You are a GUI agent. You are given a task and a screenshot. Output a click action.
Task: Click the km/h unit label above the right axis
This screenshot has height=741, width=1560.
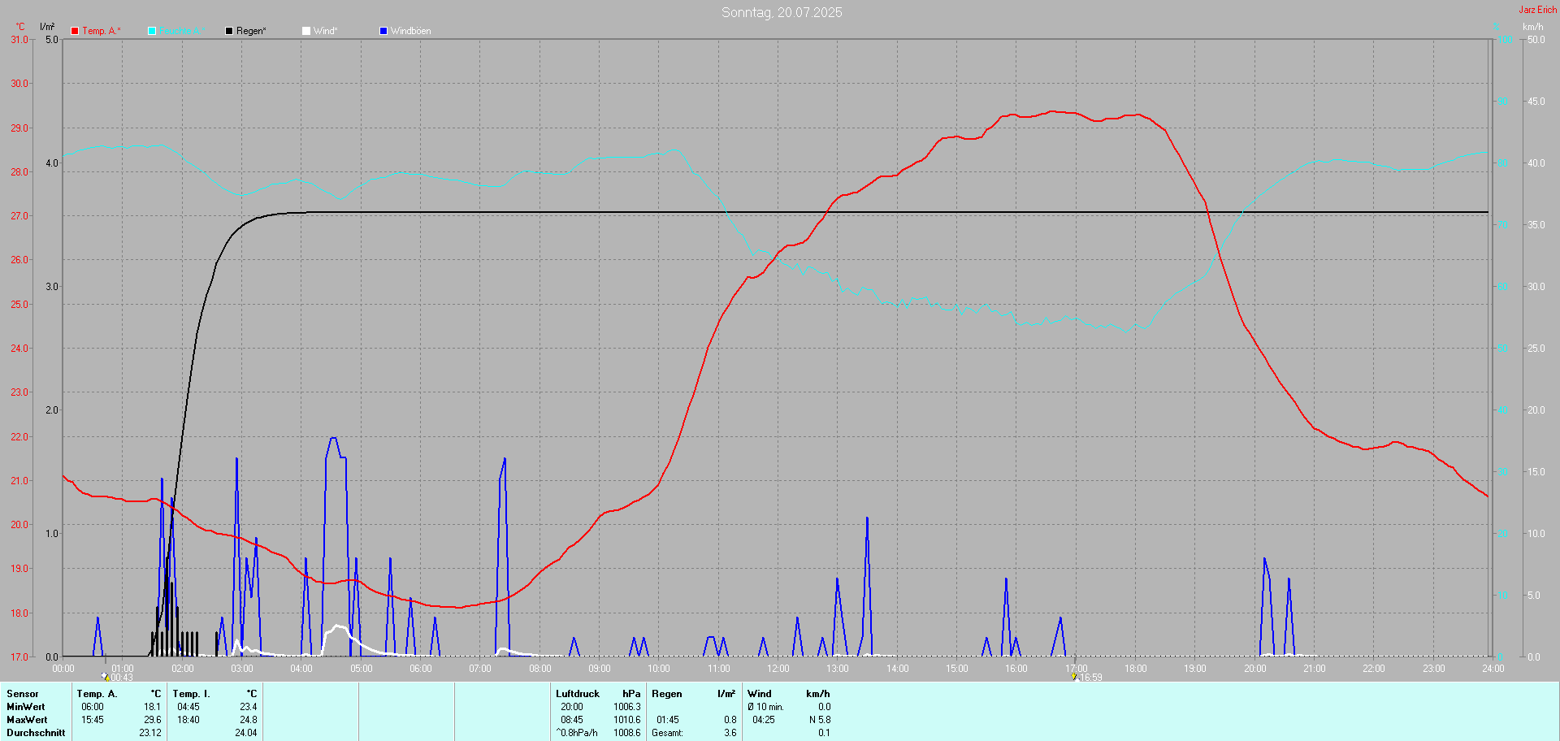pyautogui.click(x=1532, y=27)
